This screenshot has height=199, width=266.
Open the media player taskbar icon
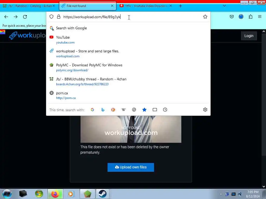71,194
